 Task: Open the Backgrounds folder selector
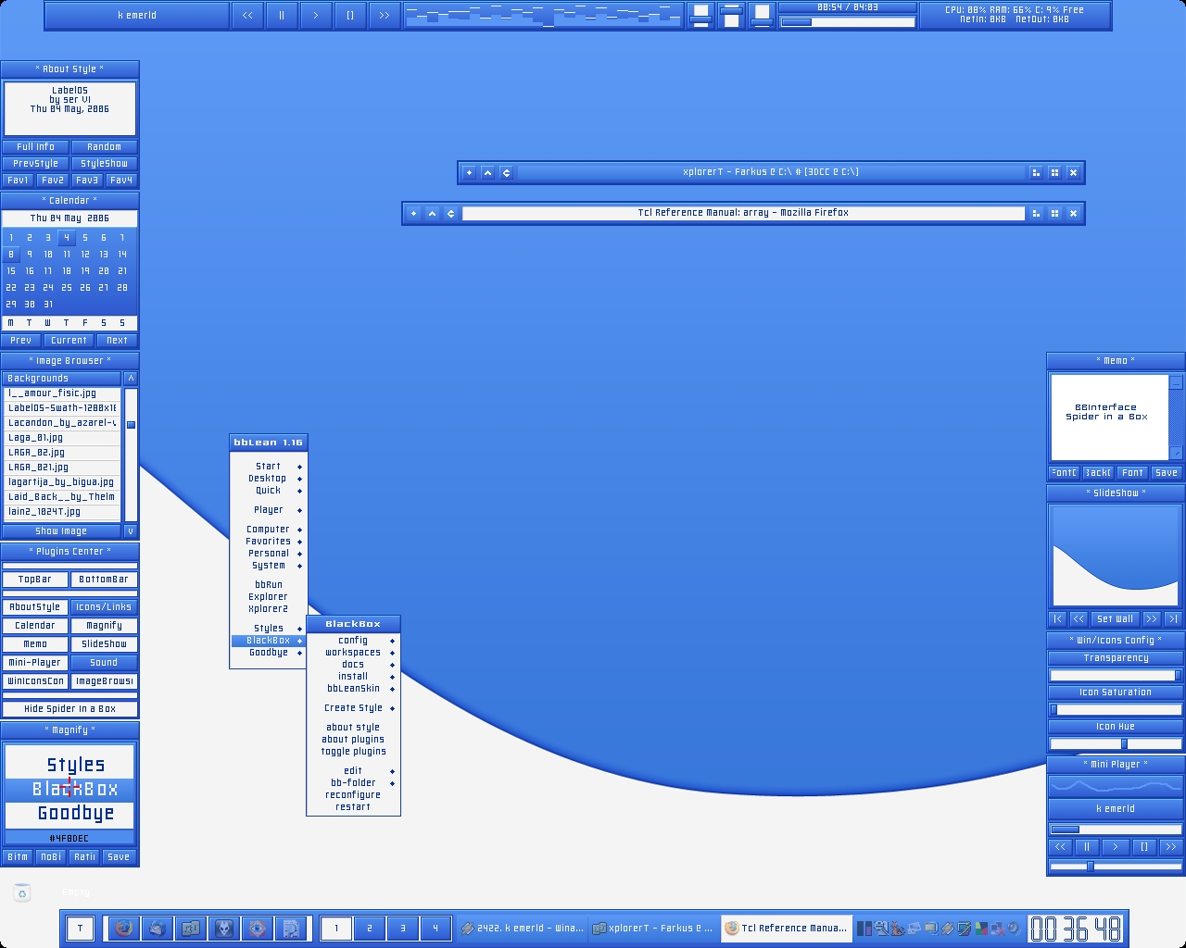61,378
